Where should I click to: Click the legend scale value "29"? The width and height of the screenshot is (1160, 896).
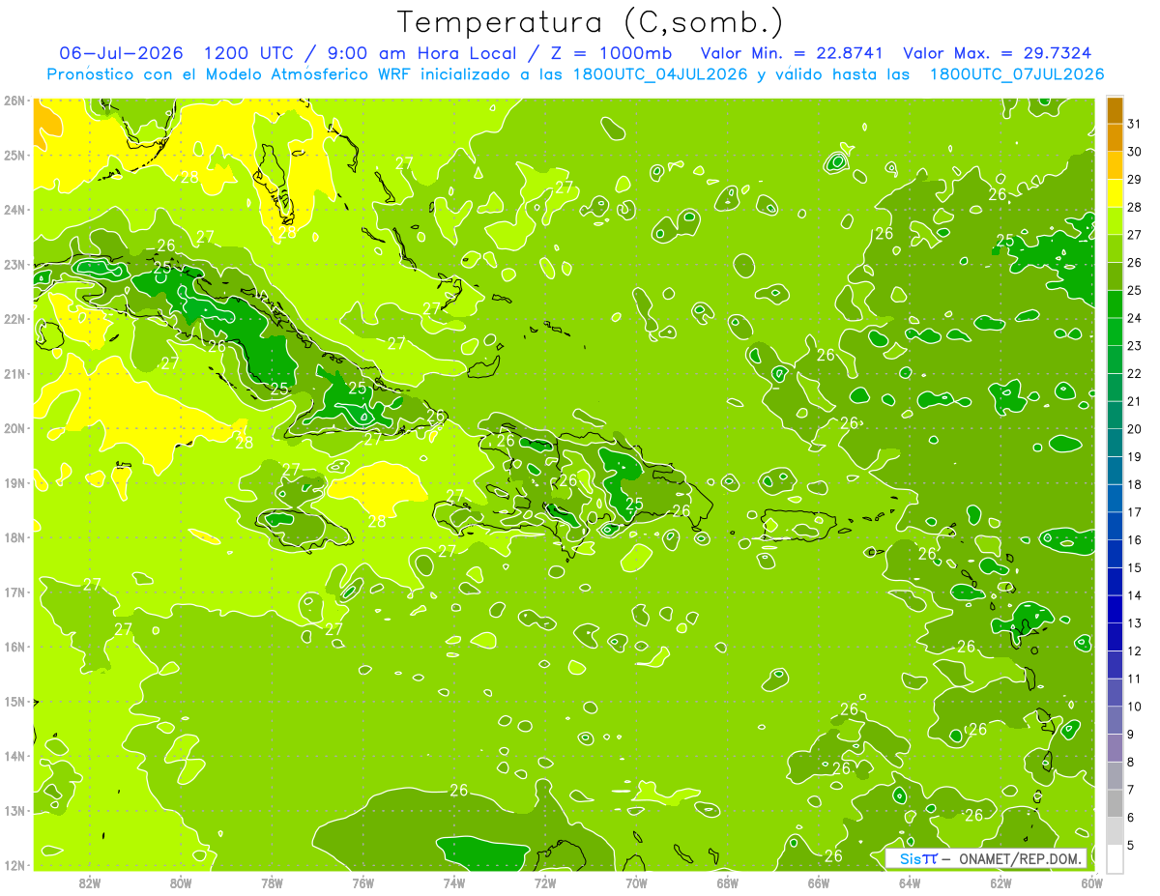[1135, 180]
